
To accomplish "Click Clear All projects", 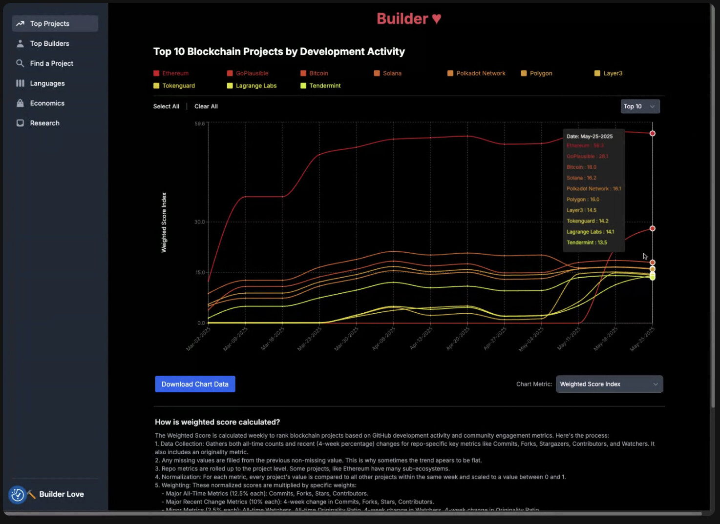I will (206, 106).
